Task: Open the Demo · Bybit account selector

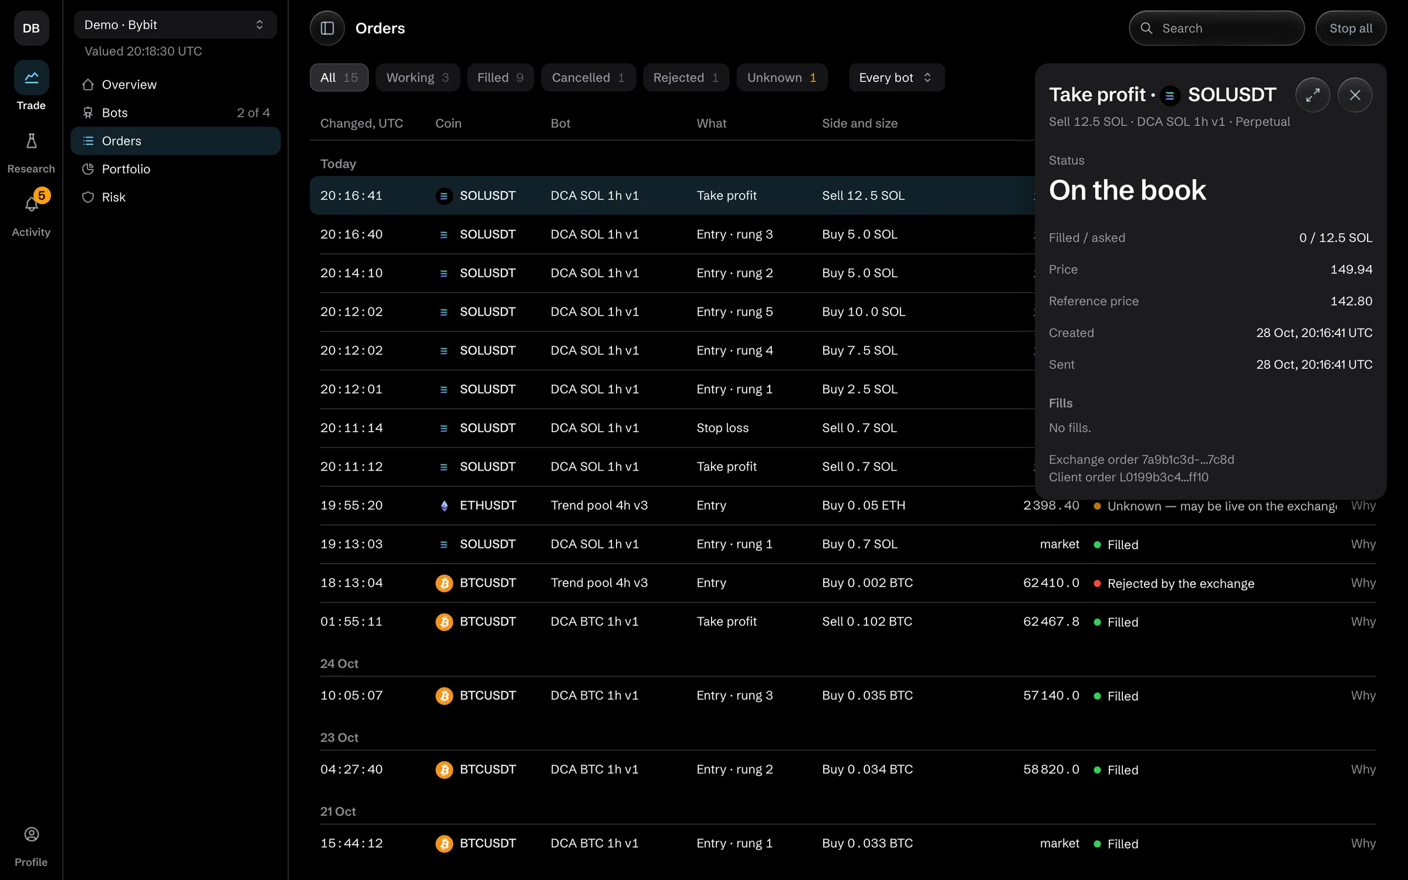Action: click(x=175, y=25)
